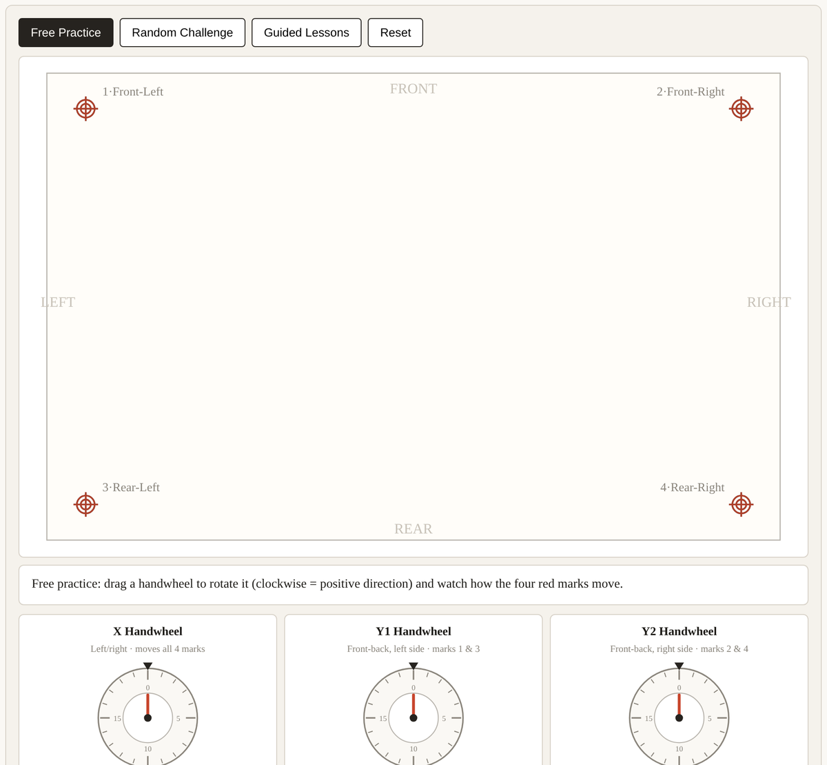The width and height of the screenshot is (827, 765).
Task: Click the 10 mark on X Handwheel
Action: pyautogui.click(x=147, y=748)
